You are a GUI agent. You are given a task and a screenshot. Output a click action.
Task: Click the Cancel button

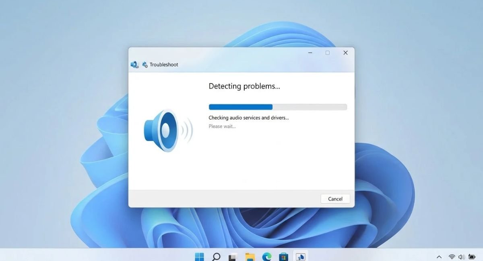point(335,199)
